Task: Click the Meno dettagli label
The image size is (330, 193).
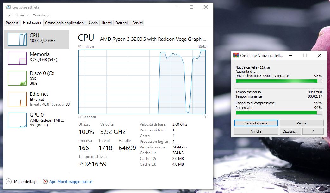Action: 25,181
